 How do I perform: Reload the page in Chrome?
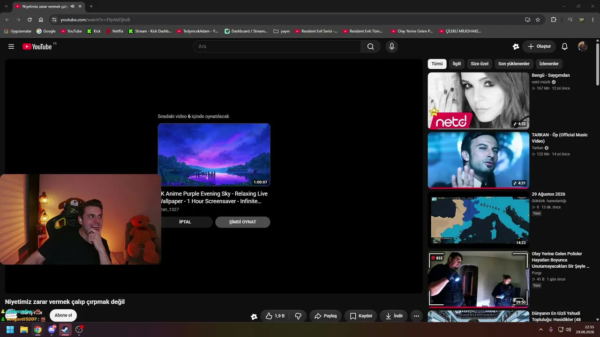pyautogui.click(x=30, y=20)
